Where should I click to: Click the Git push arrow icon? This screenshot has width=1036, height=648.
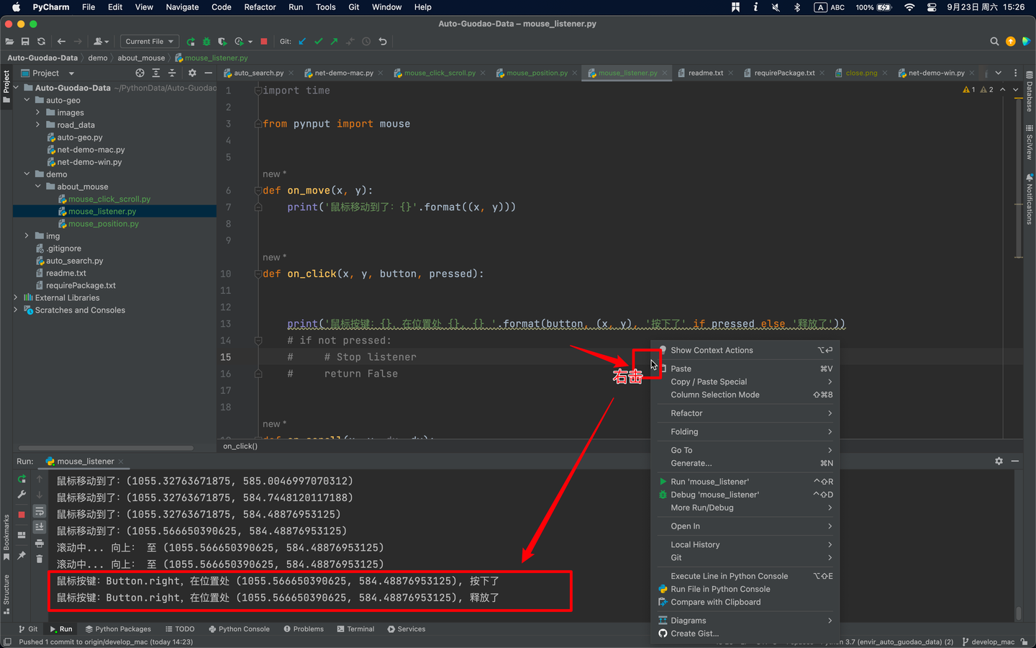[x=334, y=42]
